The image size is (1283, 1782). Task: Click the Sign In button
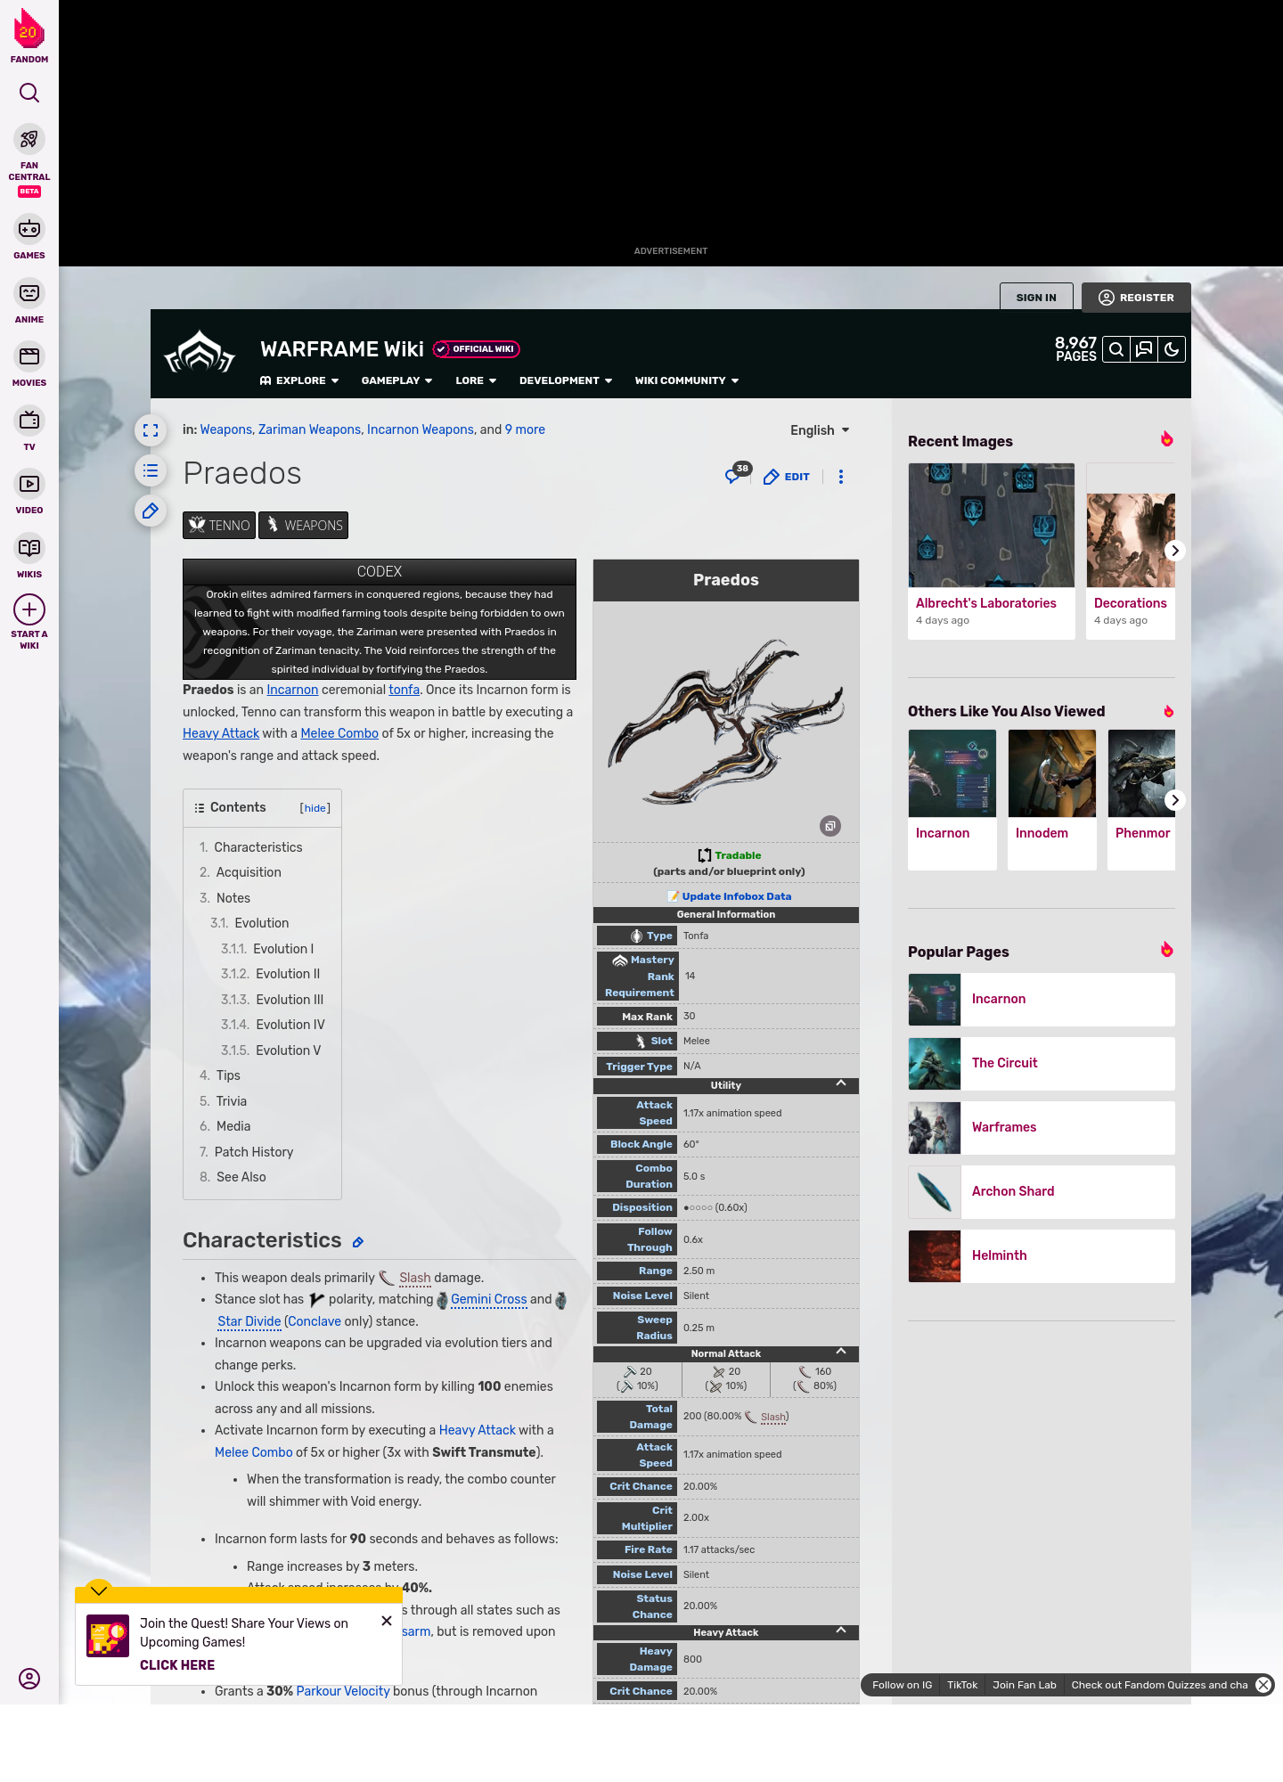point(1036,298)
